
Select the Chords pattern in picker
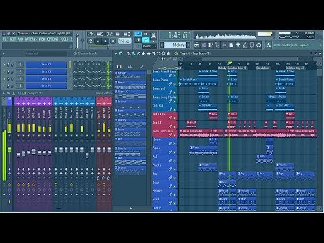pos(130,151)
